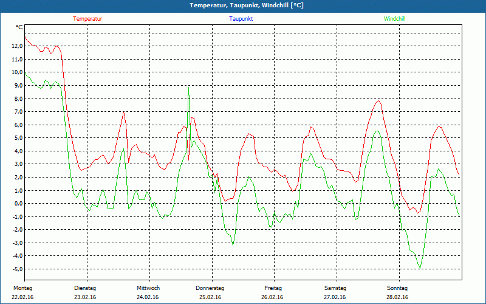The height and width of the screenshot is (304, 486).
Task: Click the date 26.02.16
Action: click(272, 297)
